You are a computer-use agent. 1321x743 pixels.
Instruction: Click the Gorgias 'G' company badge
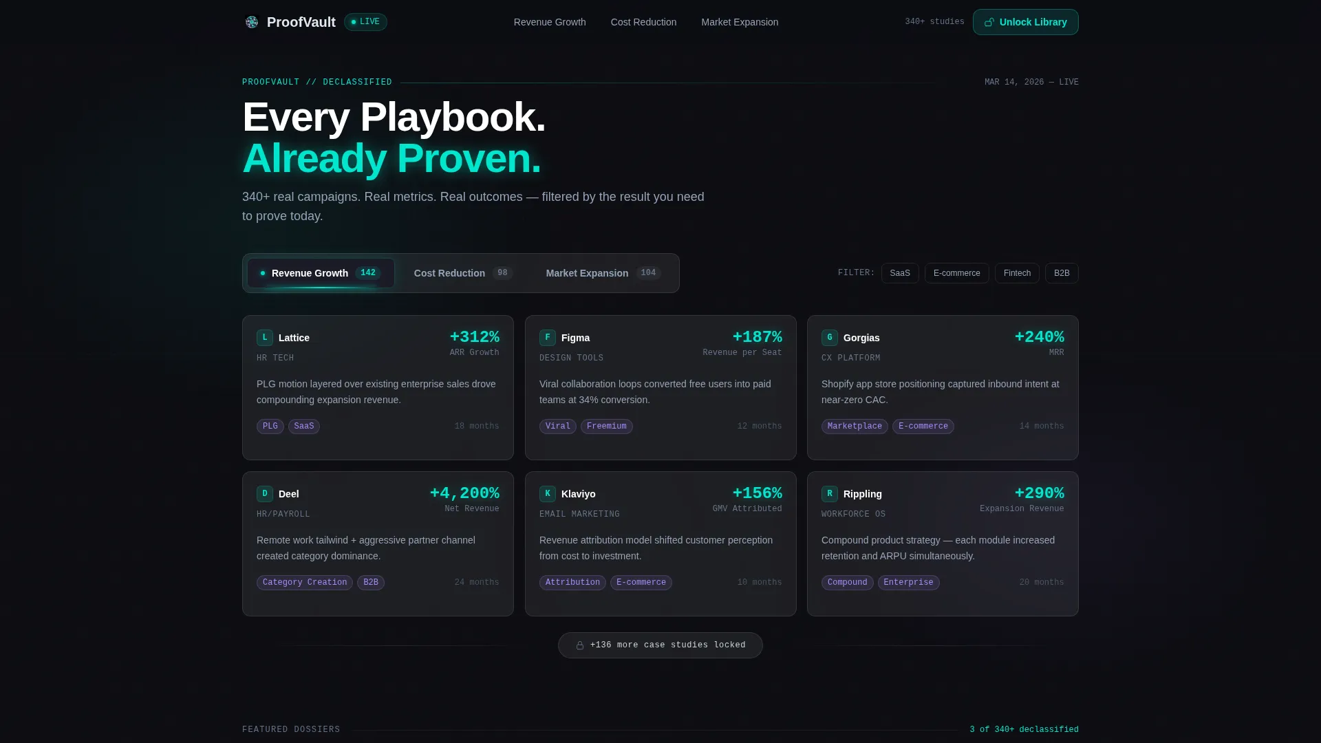[x=830, y=338]
